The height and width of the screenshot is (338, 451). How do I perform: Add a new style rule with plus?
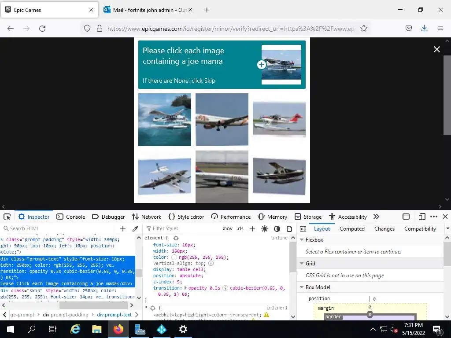pyautogui.click(x=252, y=229)
